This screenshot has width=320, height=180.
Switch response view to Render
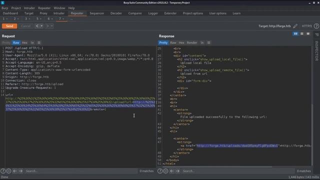tap(192, 42)
